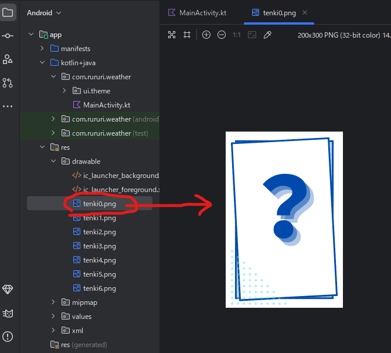Screen dimensions: 391x353
Task: Expand the ui.theme package
Action: 64,90
